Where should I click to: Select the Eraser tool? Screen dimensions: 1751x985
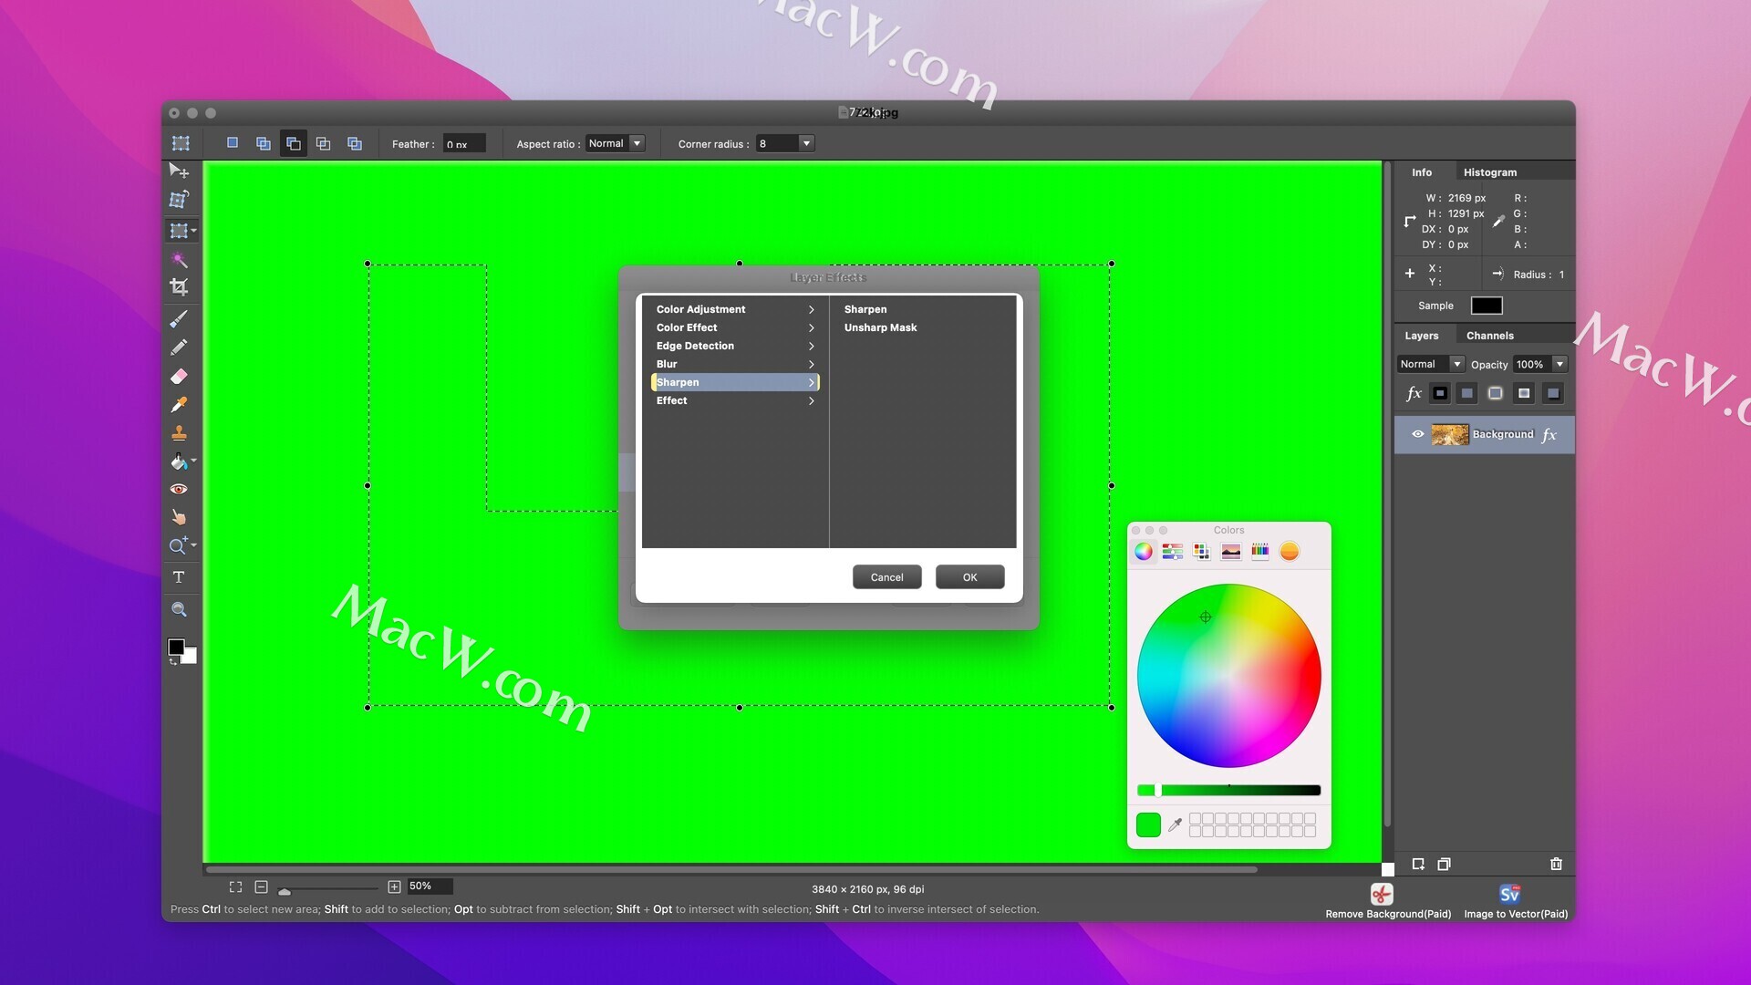coord(179,376)
